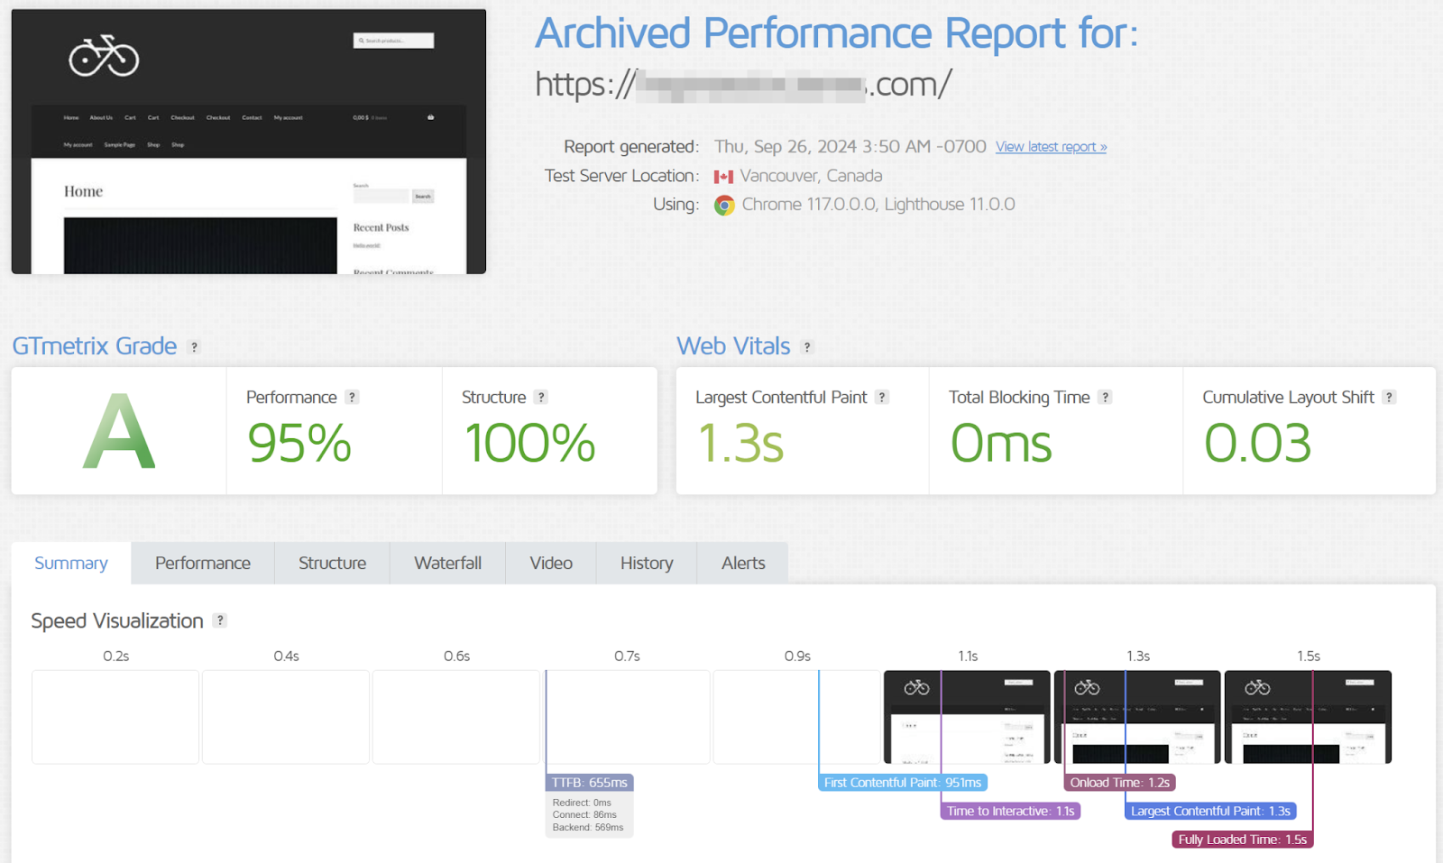The image size is (1443, 863).
Task: Click the Vancouver, Canada location text
Action: 811,176
